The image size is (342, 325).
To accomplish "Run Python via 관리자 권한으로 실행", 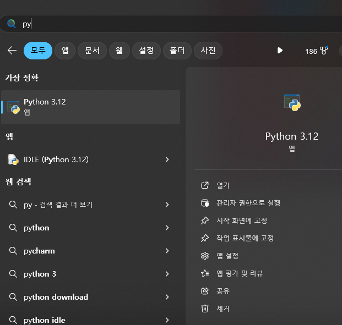I will coord(248,203).
